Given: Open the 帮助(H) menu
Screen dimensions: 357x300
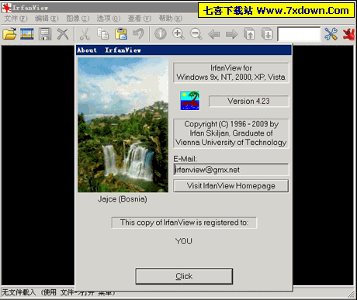Looking at the screenshot, I should click(x=171, y=19).
